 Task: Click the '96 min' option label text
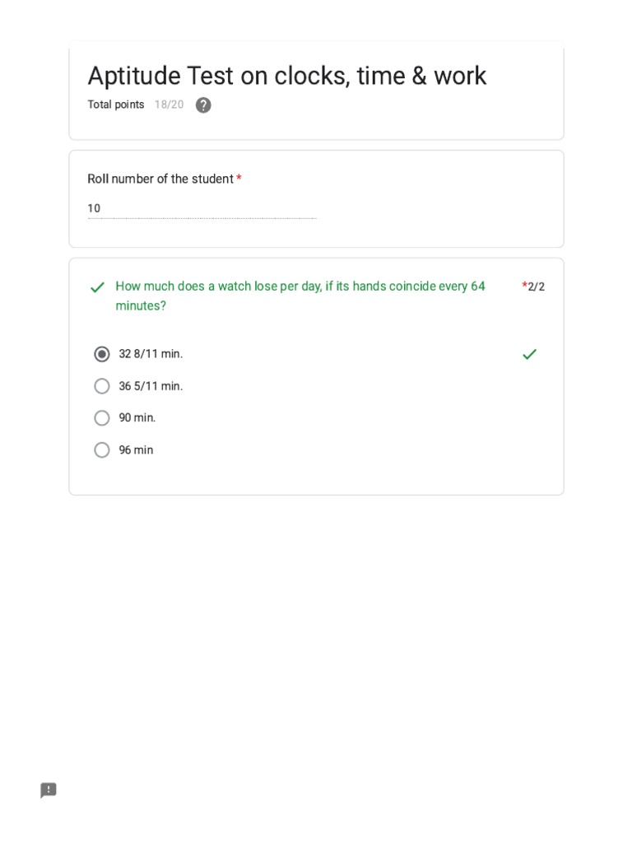pyautogui.click(x=136, y=450)
